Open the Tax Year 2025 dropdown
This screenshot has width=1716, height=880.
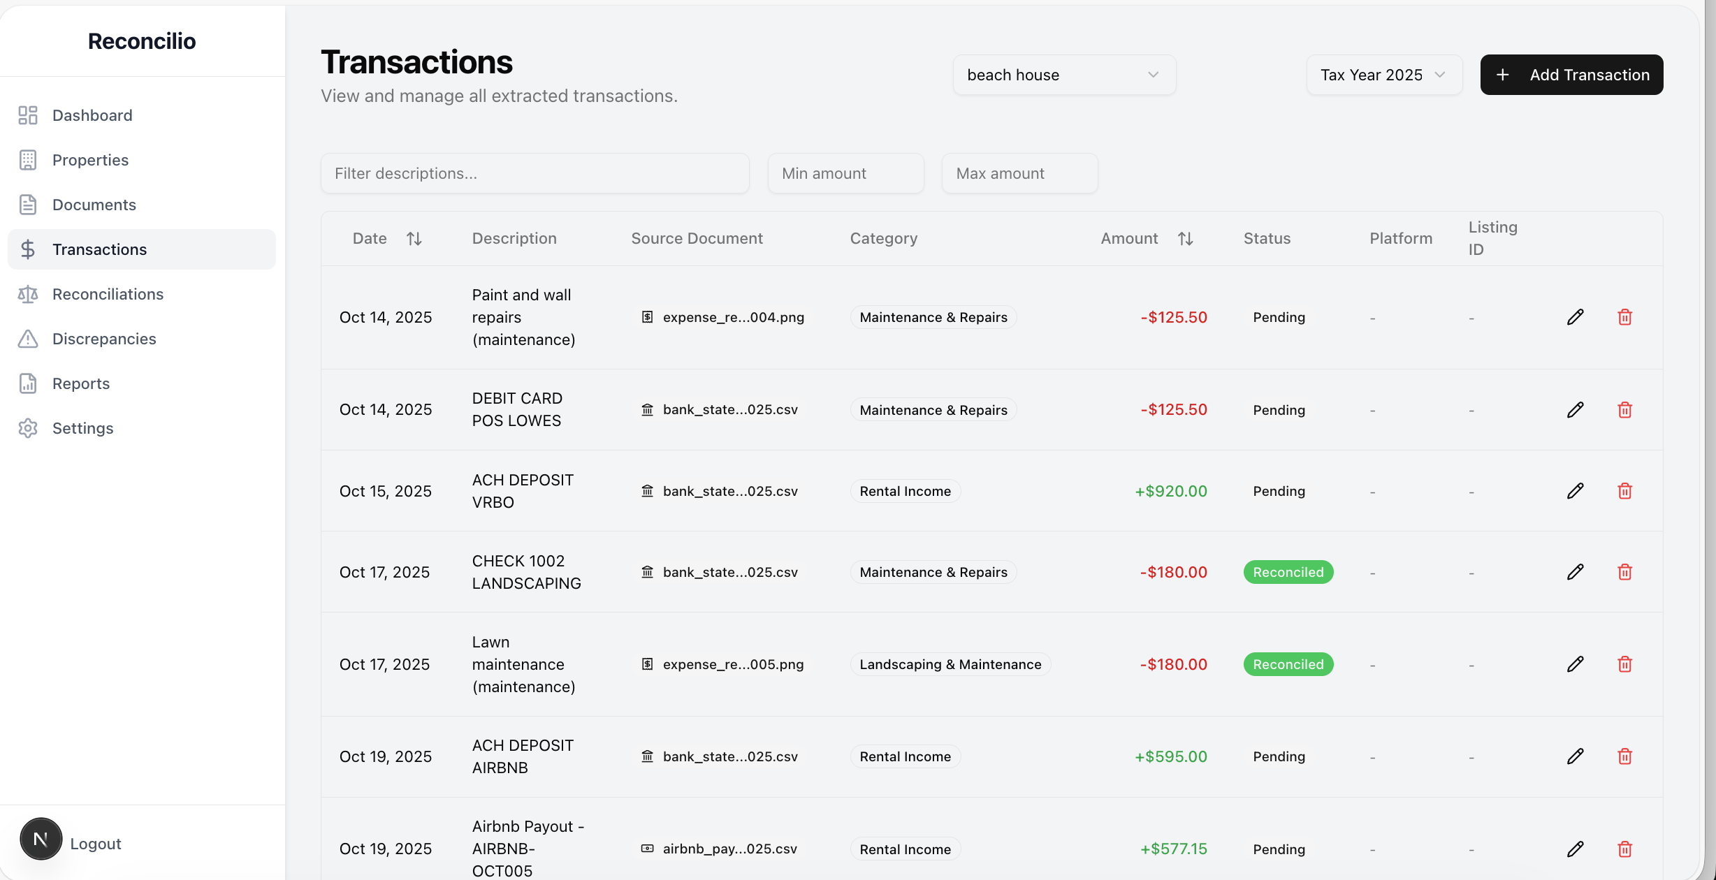click(x=1384, y=75)
